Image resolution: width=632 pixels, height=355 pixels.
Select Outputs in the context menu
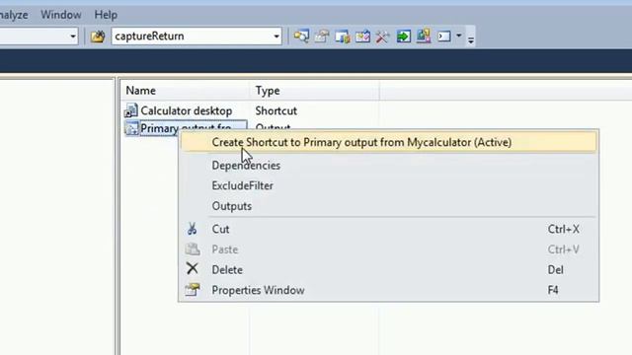coord(388,206)
